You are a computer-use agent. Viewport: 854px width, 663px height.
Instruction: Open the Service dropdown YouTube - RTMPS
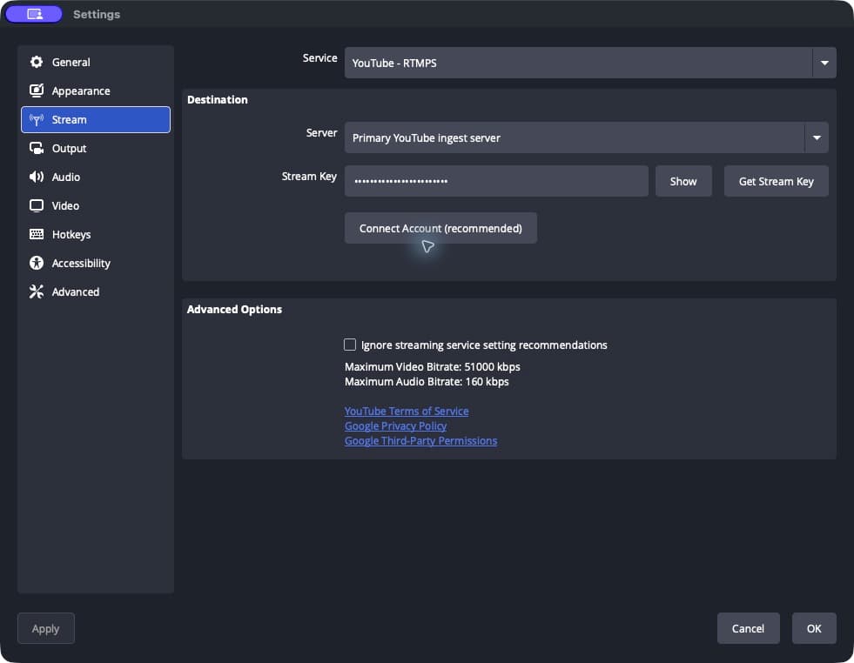click(590, 63)
